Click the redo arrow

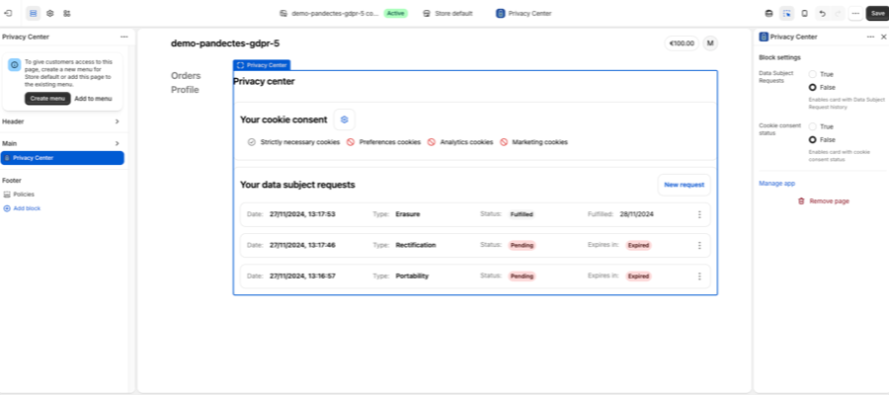pyautogui.click(x=837, y=13)
